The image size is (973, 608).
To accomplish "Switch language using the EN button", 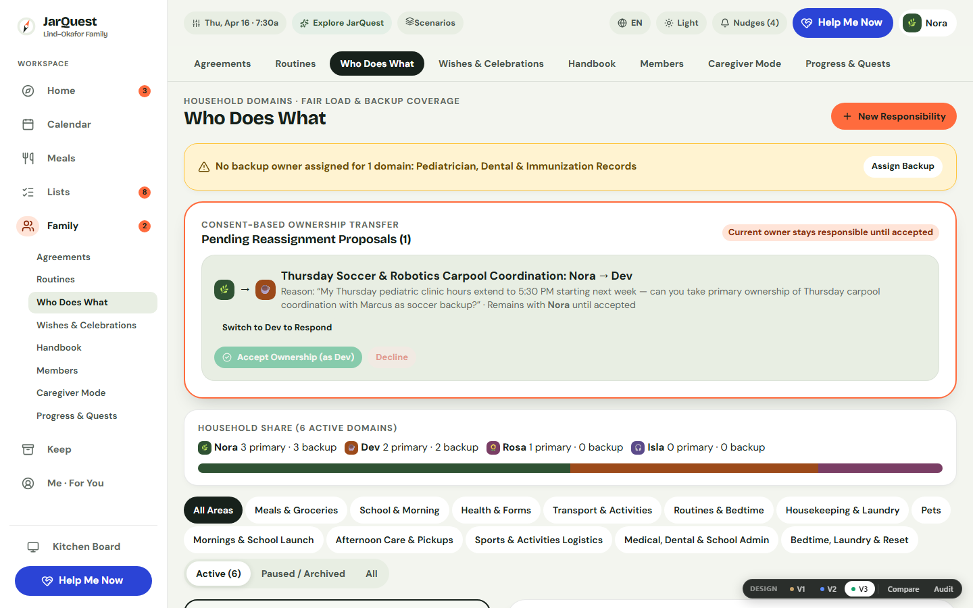I will click(x=630, y=23).
